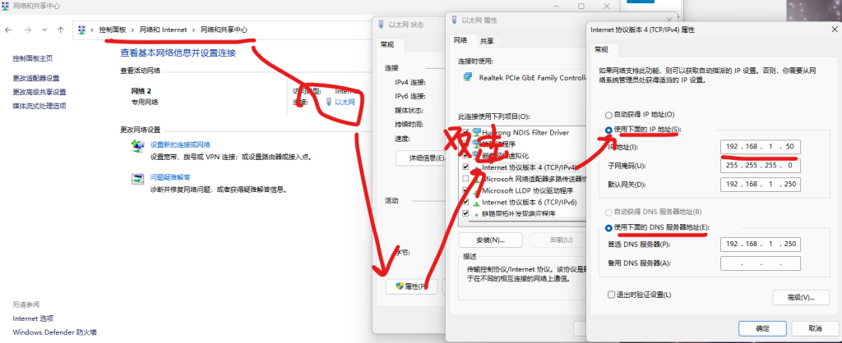Click the 问题疑难解答 icon
Screen dimensions: 842x343
coord(138,178)
